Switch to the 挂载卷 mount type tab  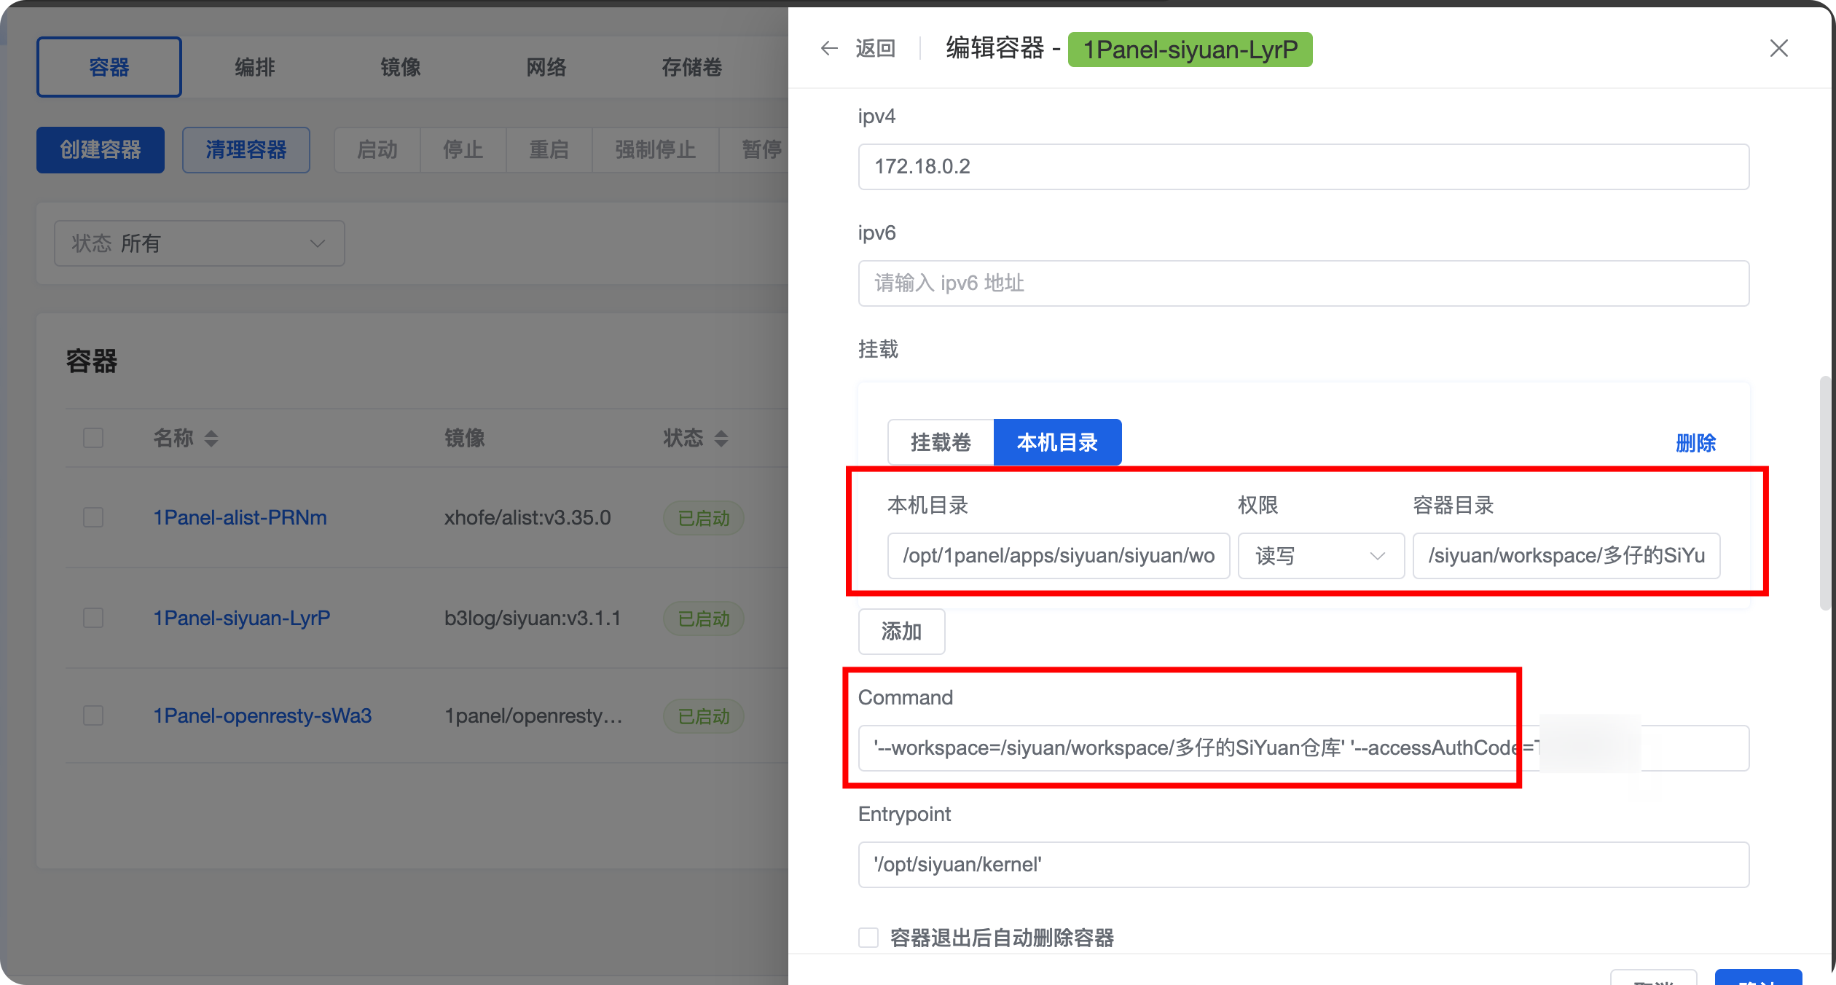pos(941,442)
